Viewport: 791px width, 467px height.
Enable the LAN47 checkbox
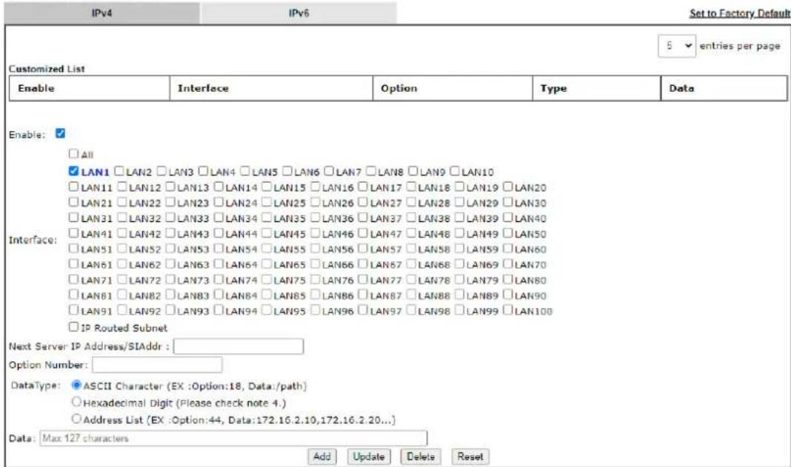point(363,233)
